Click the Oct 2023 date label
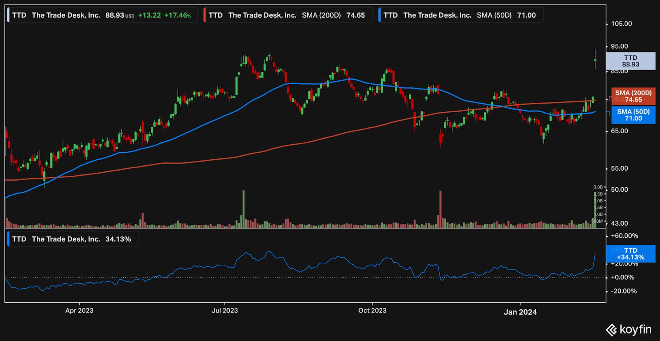Screen dimensions: 660x341 point(372,310)
